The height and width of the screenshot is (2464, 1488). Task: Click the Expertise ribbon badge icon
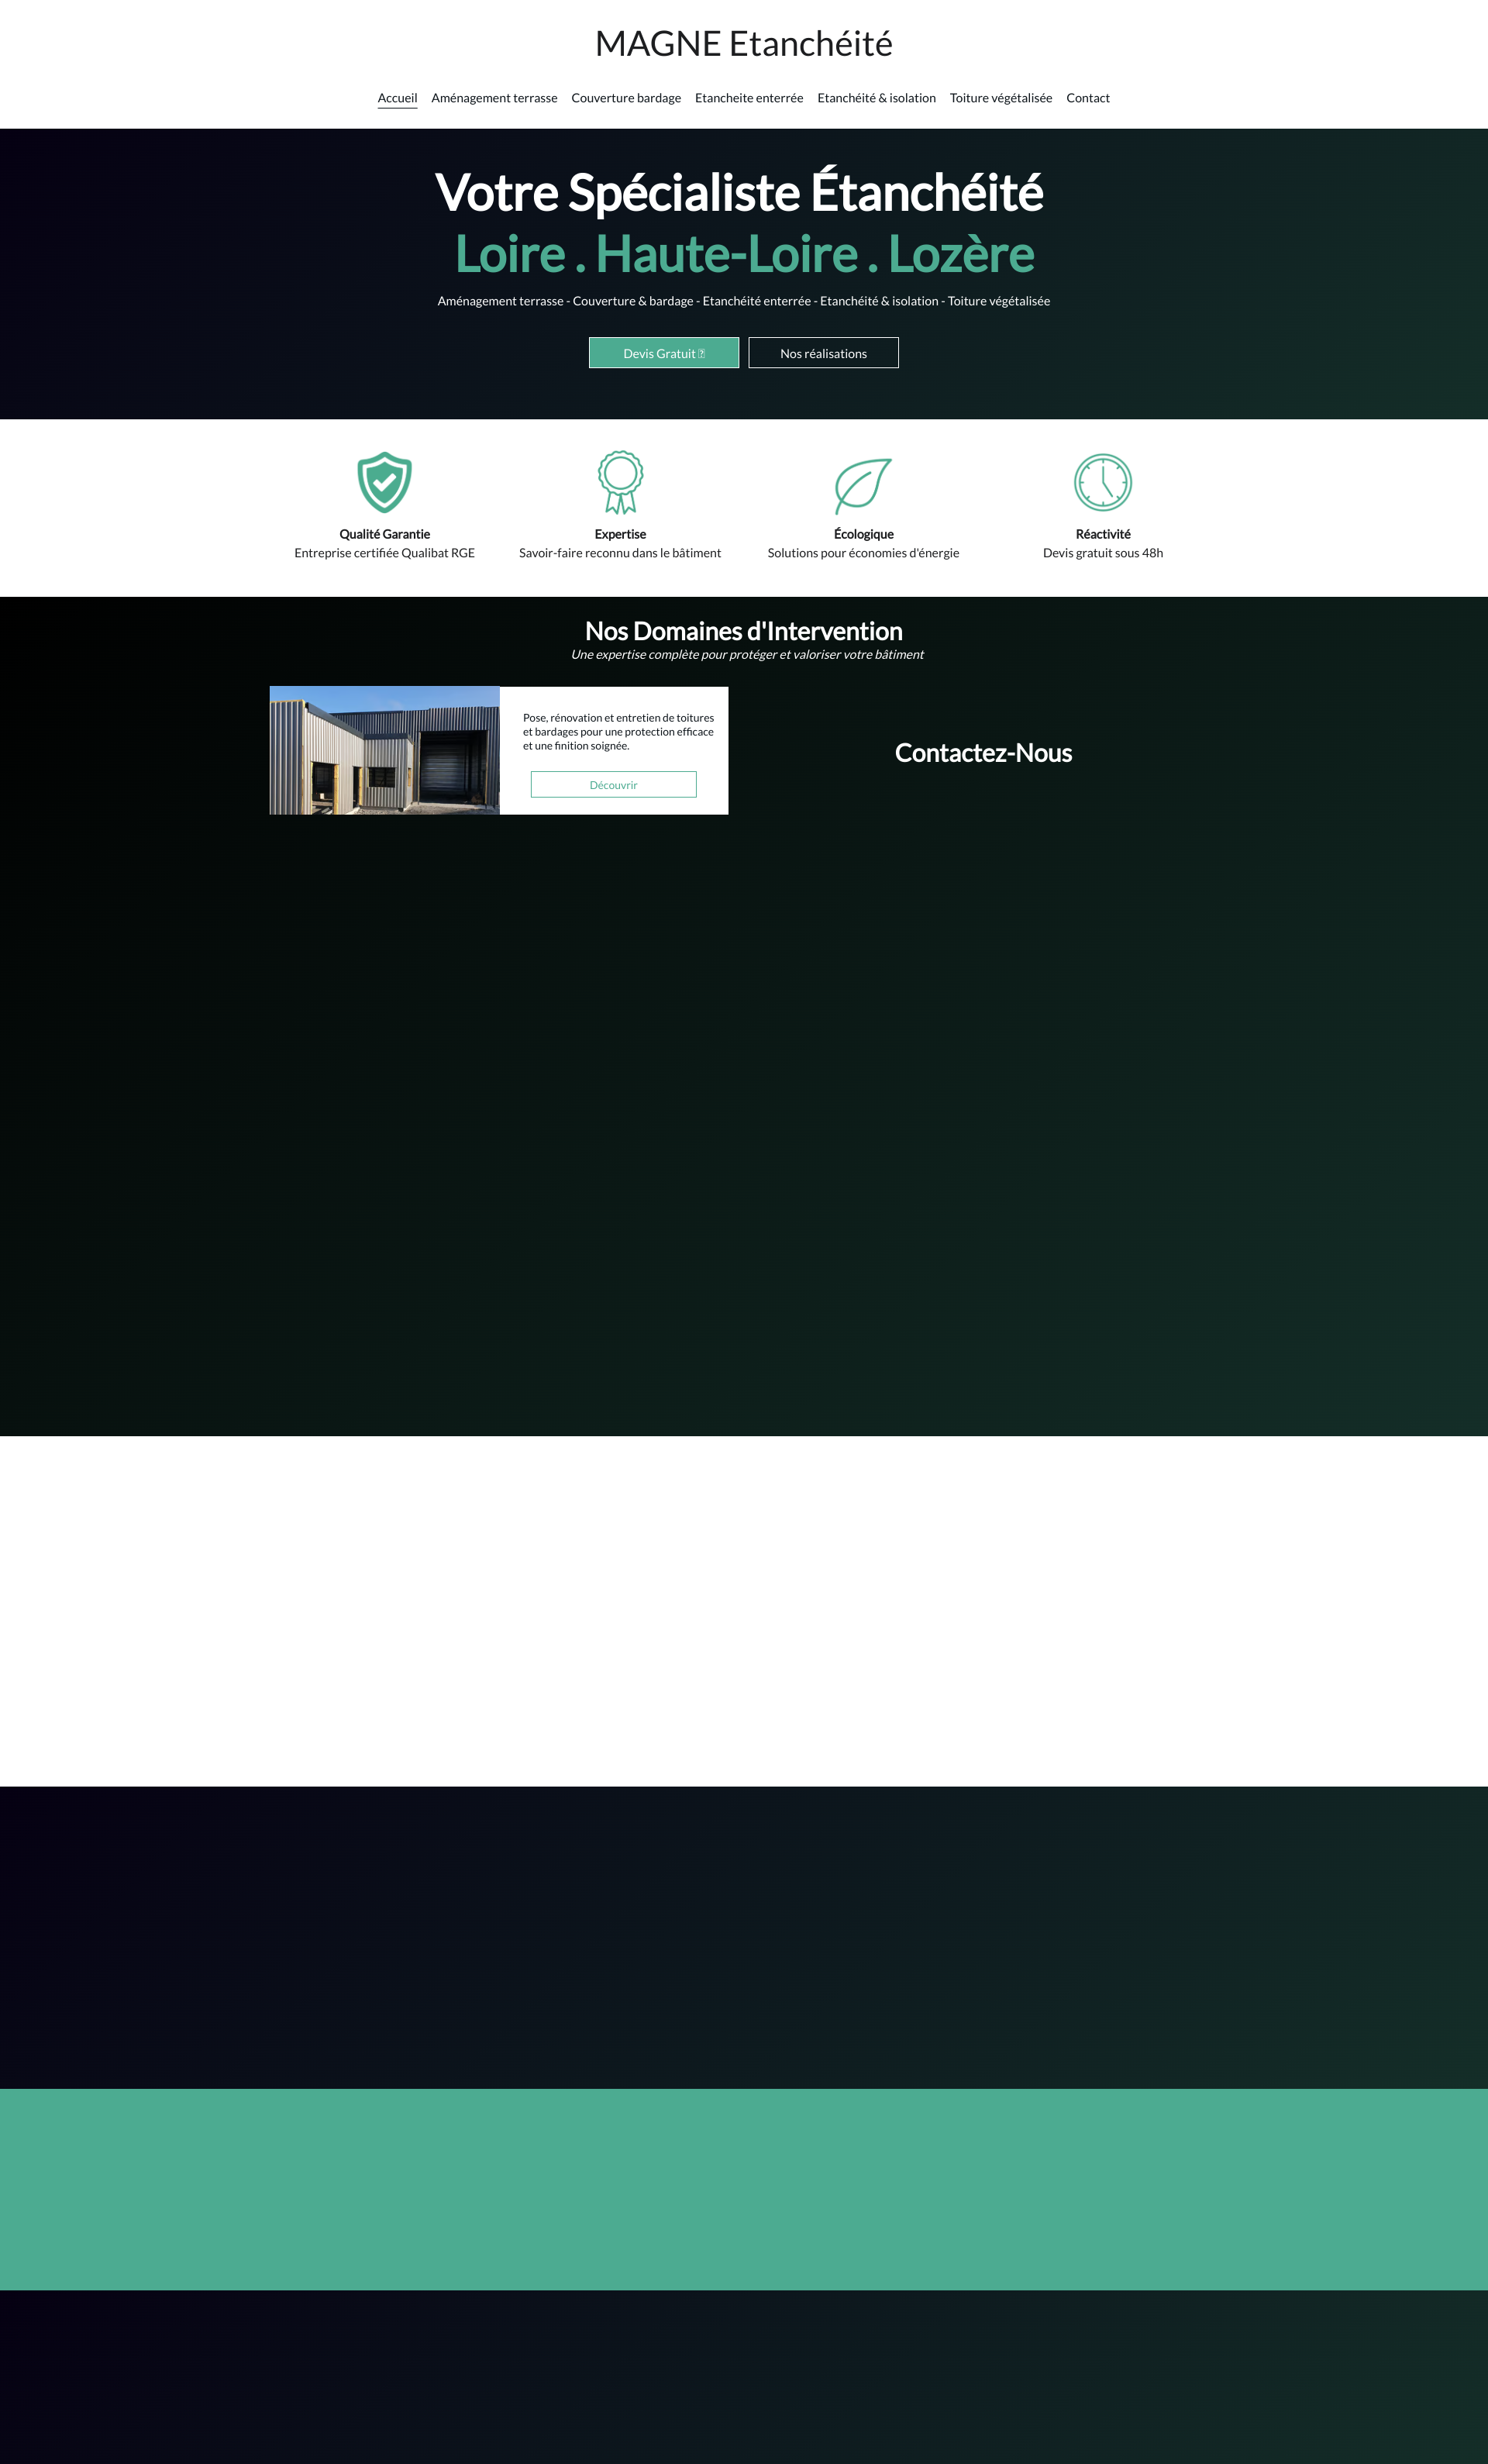point(620,482)
